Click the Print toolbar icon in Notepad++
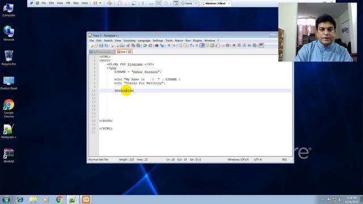363x204 pixels. [121, 45]
